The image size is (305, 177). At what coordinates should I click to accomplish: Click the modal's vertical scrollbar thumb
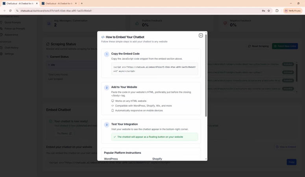click(206, 76)
